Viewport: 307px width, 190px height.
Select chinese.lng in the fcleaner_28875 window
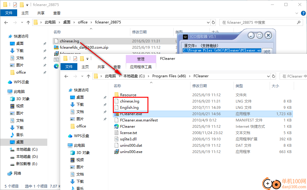pyautogui.click(x=70, y=41)
